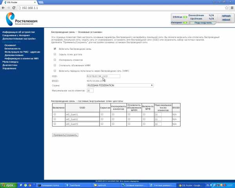The image size is (235, 188).
Task: Click the clock in the system tray
Action: point(230,185)
